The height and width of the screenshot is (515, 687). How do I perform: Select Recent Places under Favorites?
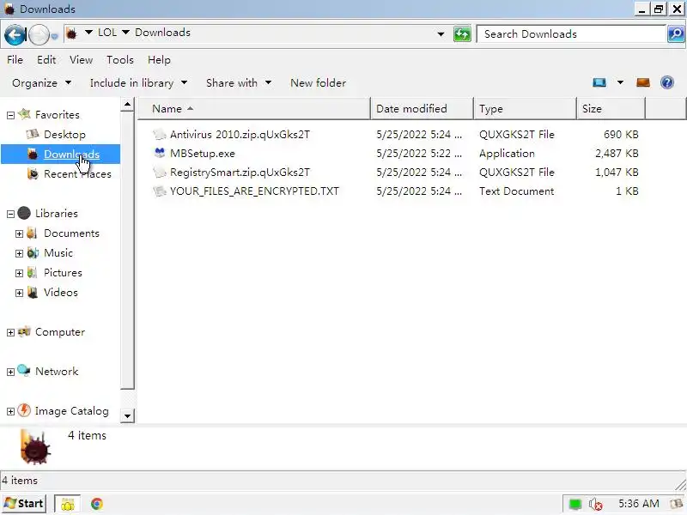(x=77, y=174)
